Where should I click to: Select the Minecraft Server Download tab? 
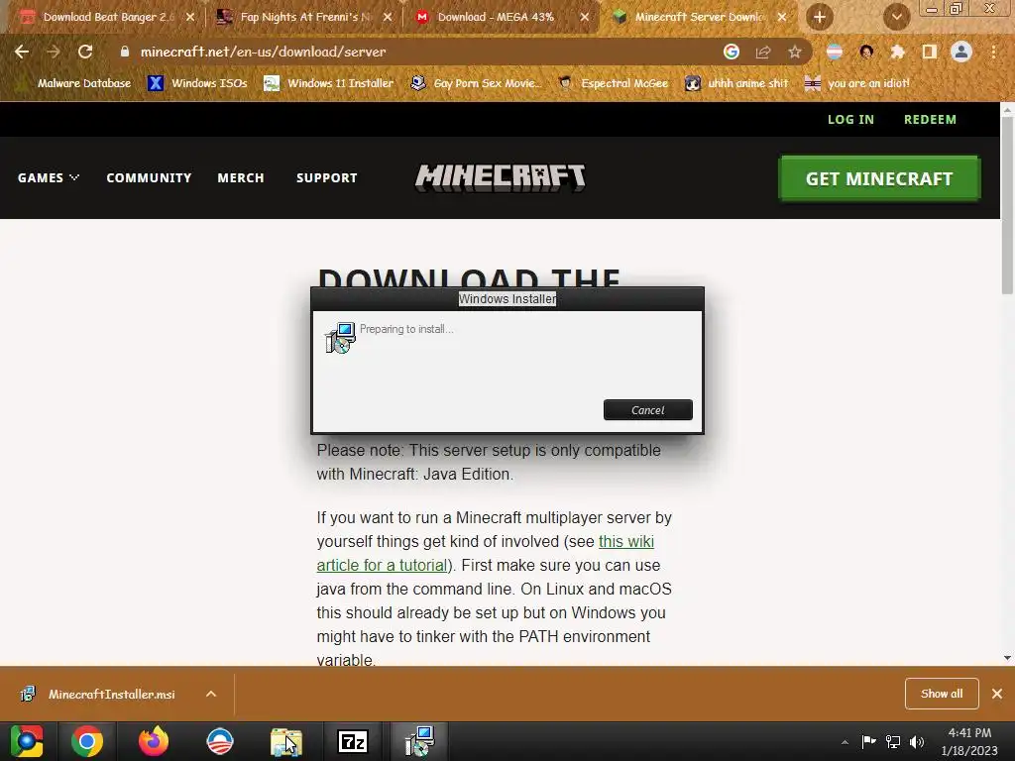699,17
